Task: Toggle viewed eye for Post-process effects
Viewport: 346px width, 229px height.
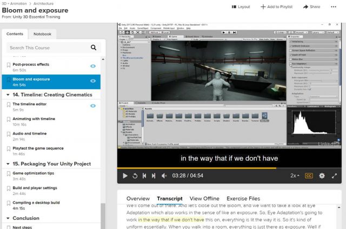Action: pyautogui.click(x=93, y=66)
